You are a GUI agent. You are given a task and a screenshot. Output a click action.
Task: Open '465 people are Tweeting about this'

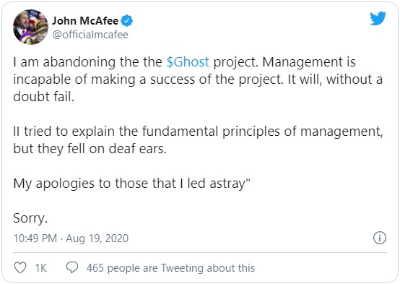tap(170, 268)
